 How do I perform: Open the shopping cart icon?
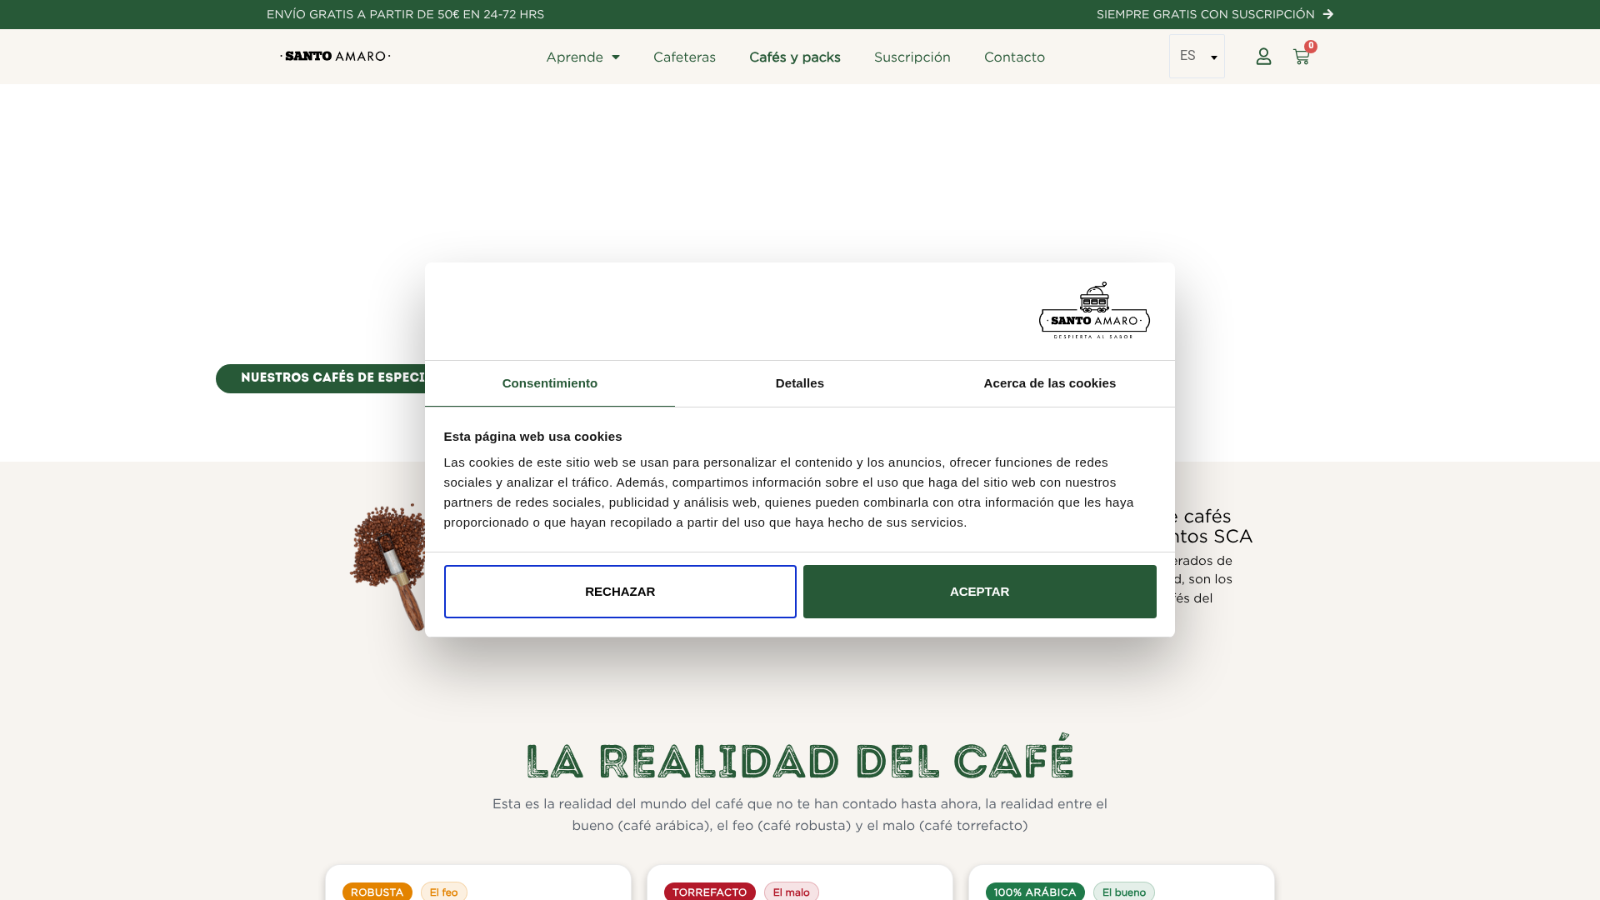pyautogui.click(x=1301, y=57)
